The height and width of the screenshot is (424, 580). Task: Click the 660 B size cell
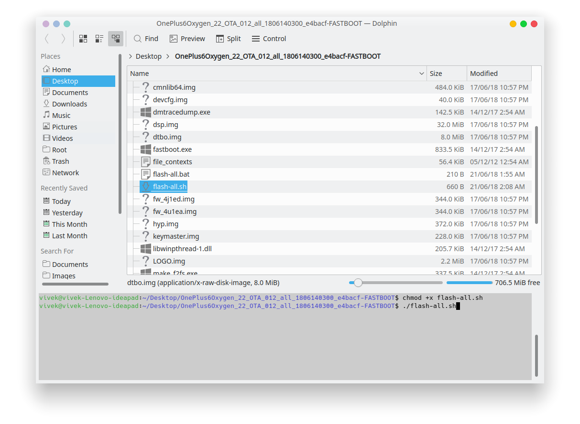[455, 187]
